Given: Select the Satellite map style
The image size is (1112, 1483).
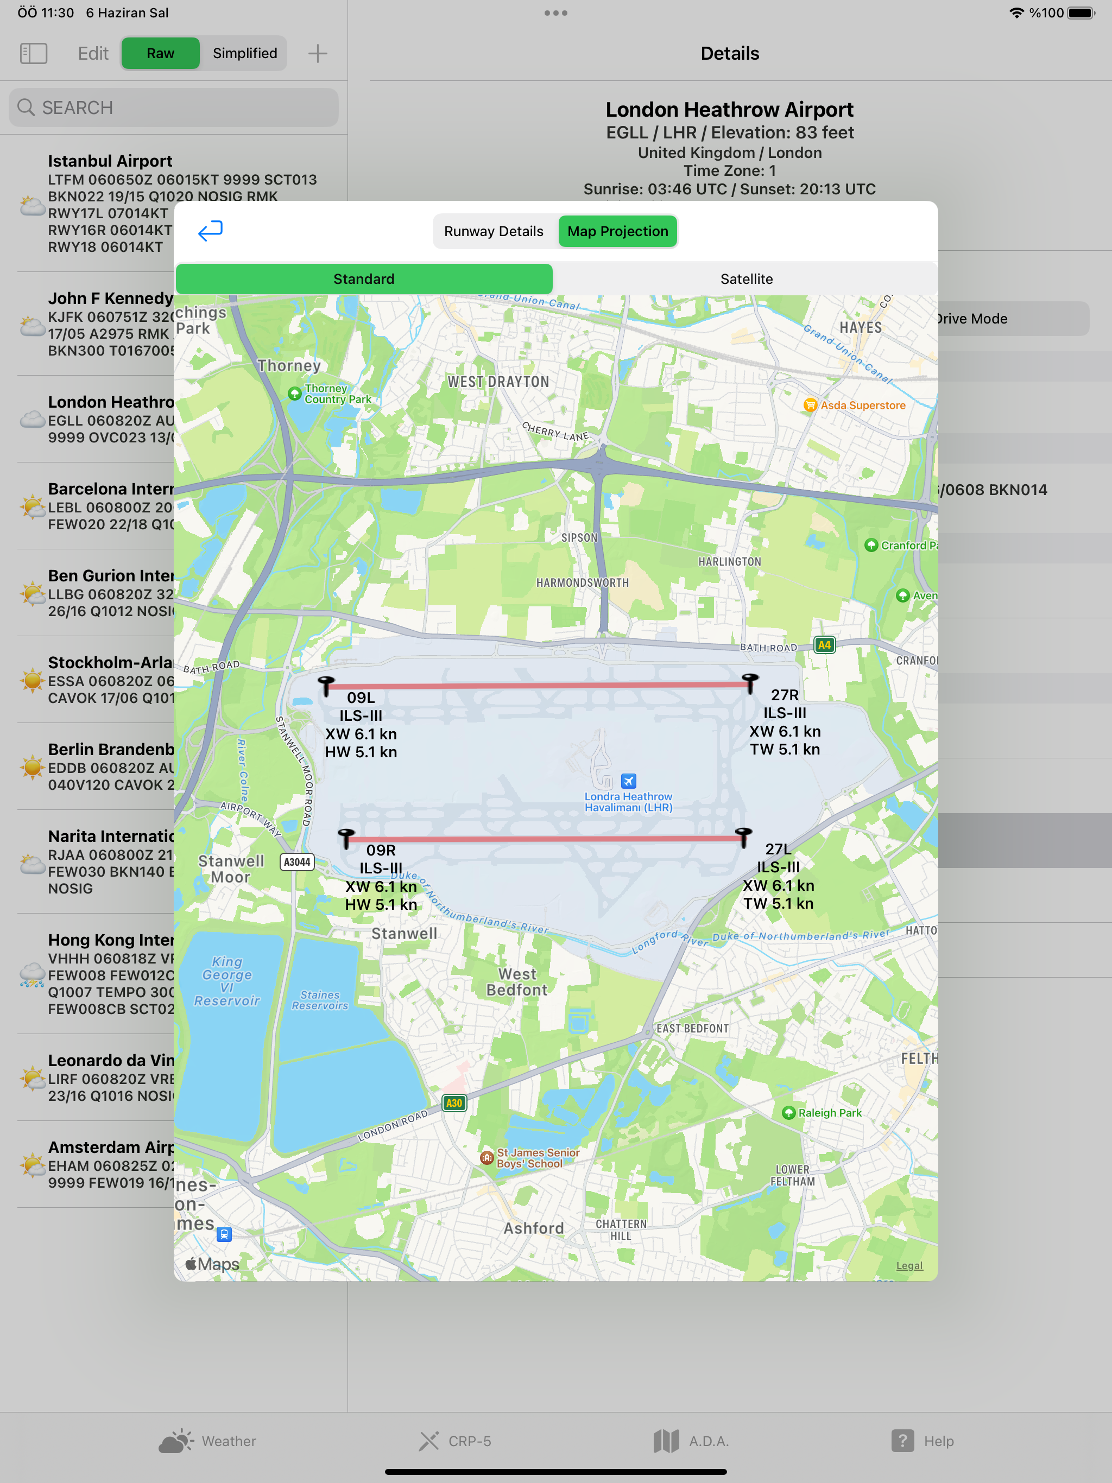Looking at the screenshot, I should point(747,279).
